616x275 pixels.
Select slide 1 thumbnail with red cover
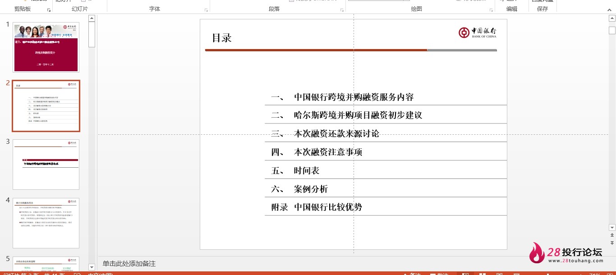[46, 47]
